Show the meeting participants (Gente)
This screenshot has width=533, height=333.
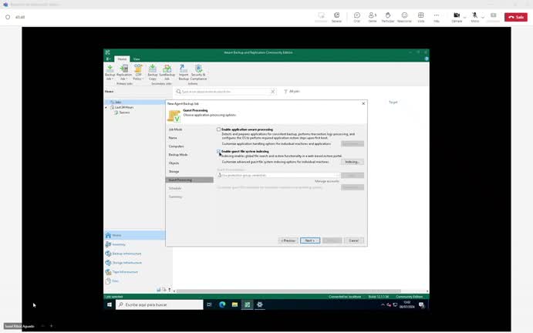373,17
